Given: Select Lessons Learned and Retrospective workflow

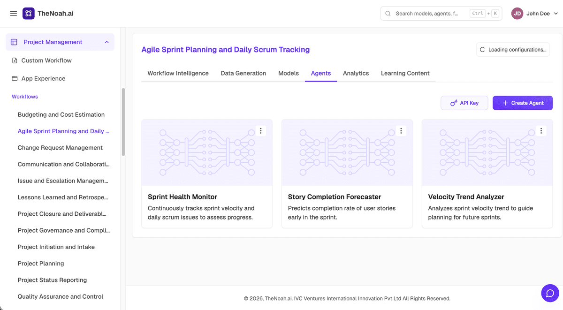Looking at the screenshot, I should click(x=63, y=197).
